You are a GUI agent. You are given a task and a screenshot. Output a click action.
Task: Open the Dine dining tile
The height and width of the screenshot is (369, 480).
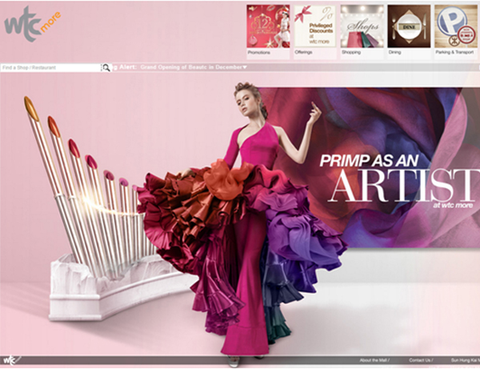tap(409, 26)
